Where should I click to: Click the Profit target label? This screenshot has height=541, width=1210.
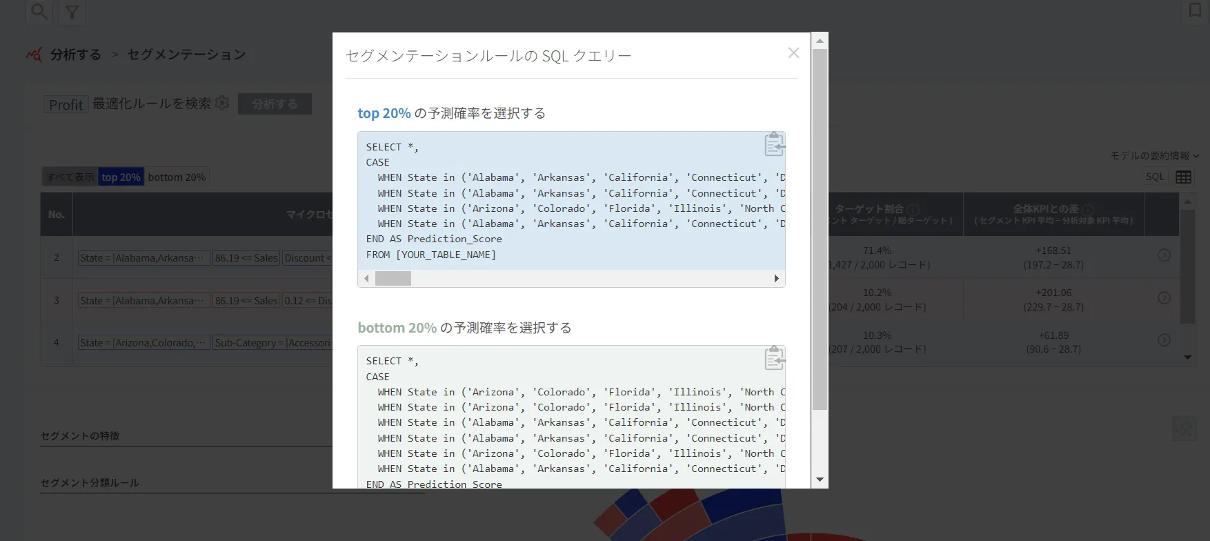(66, 104)
